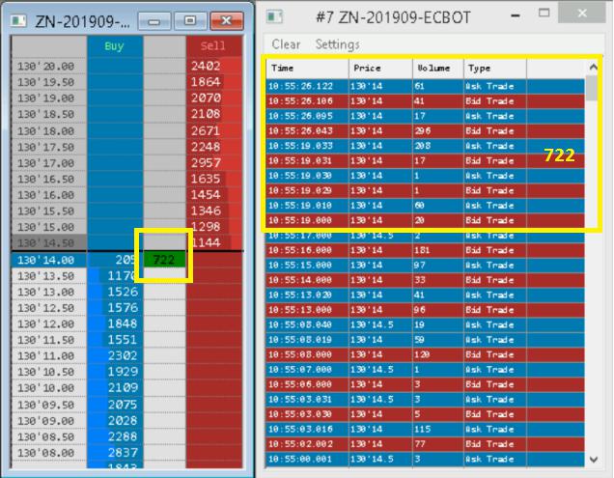The height and width of the screenshot is (478, 614).
Task: Select the trade row at 10:55:16.000
Action: click(x=425, y=250)
